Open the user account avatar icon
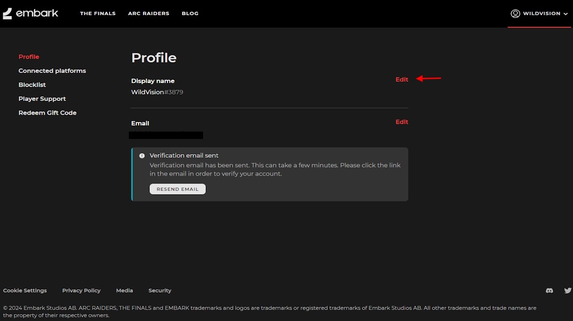 click(x=515, y=13)
